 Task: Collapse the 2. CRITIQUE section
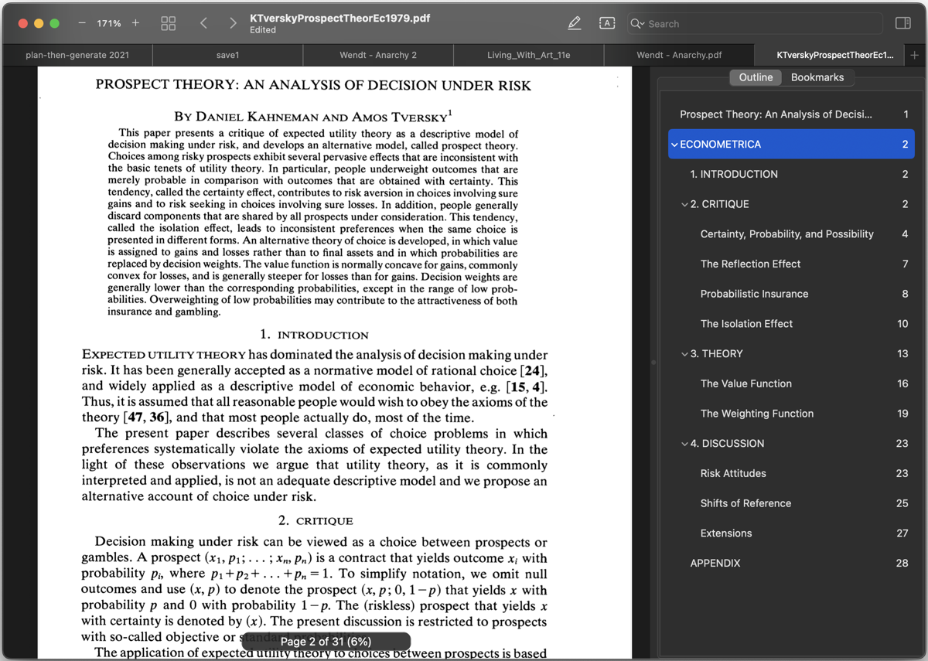click(x=684, y=204)
